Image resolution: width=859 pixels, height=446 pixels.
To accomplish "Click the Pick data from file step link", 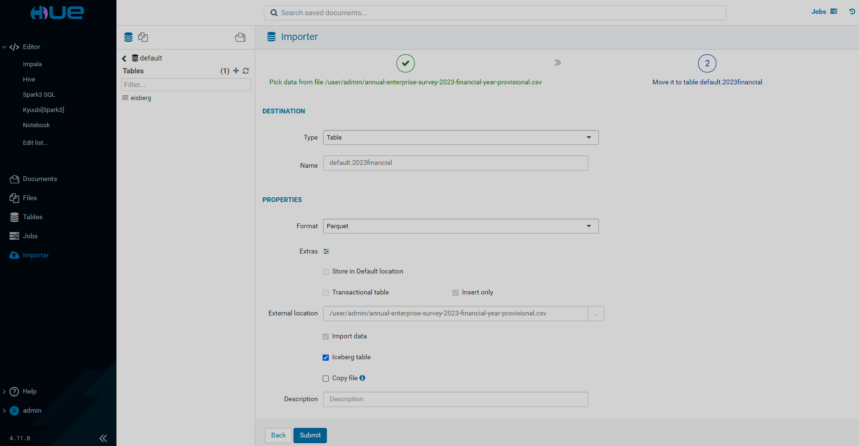I will 406,82.
